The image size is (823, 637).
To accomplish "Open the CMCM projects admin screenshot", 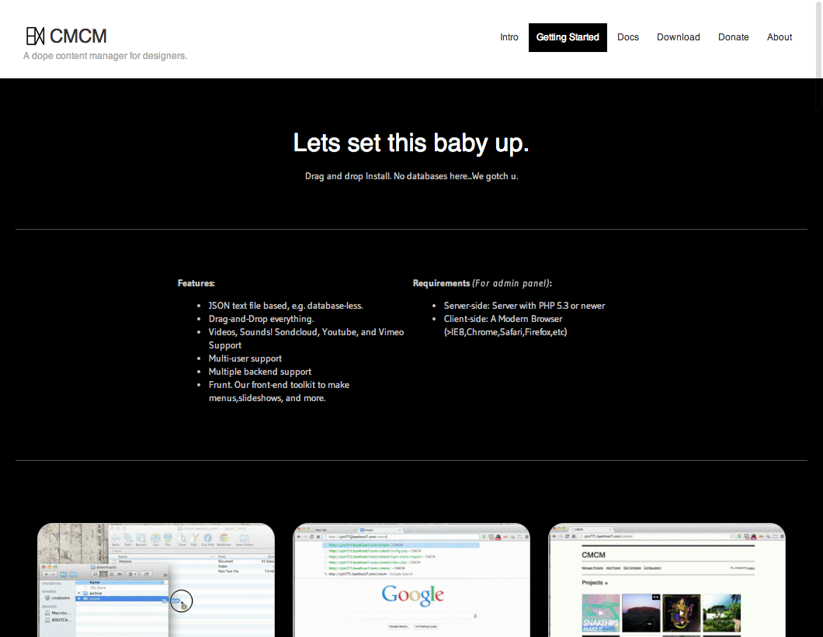I will click(x=667, y=580).
